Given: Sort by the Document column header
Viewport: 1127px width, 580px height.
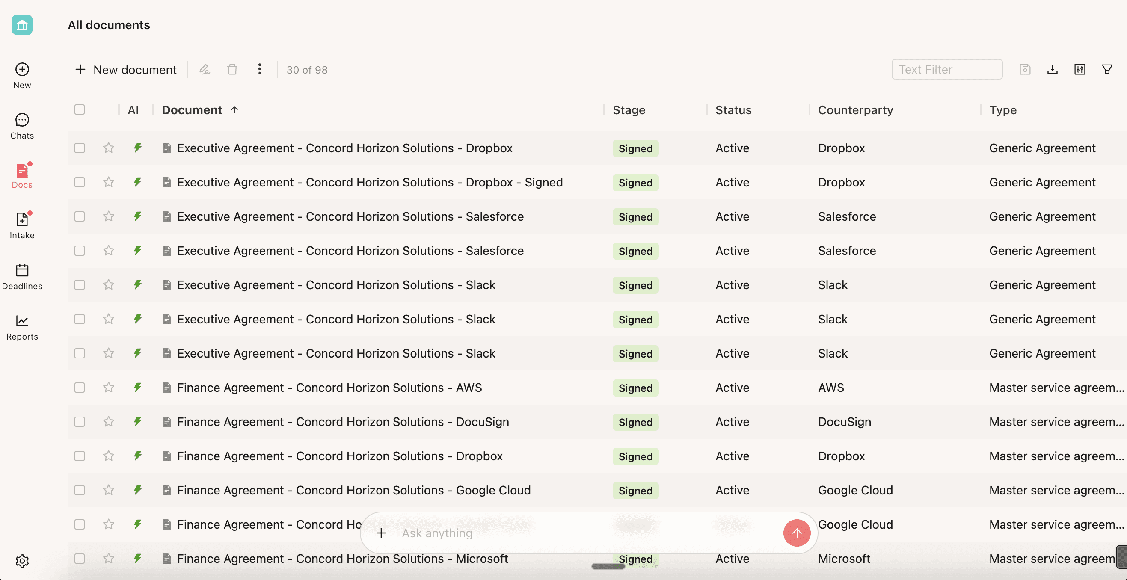Looking at the screenshot, I should tap(192, 110).
